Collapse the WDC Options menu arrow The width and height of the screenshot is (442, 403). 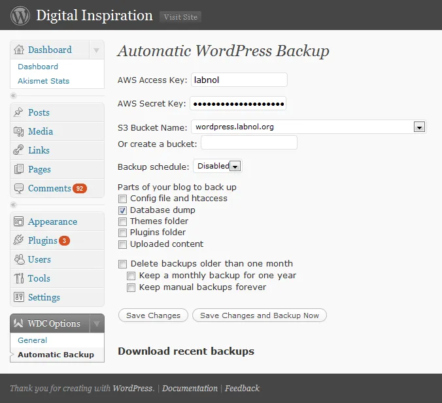pos(97,323)
